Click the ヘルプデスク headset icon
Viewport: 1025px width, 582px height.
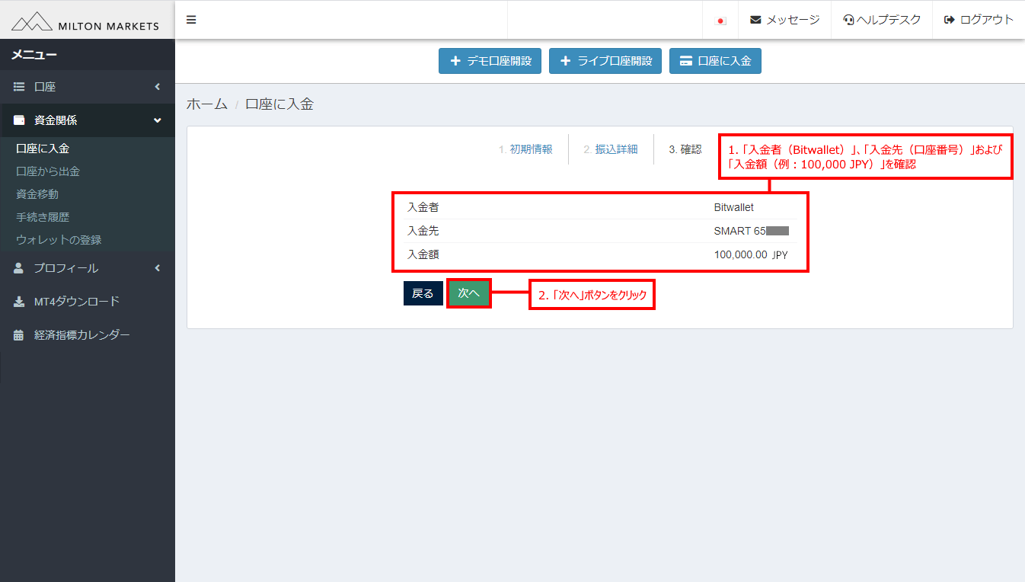[x=848, y=20]
